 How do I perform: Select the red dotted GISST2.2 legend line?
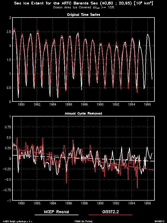coord(110,215)
